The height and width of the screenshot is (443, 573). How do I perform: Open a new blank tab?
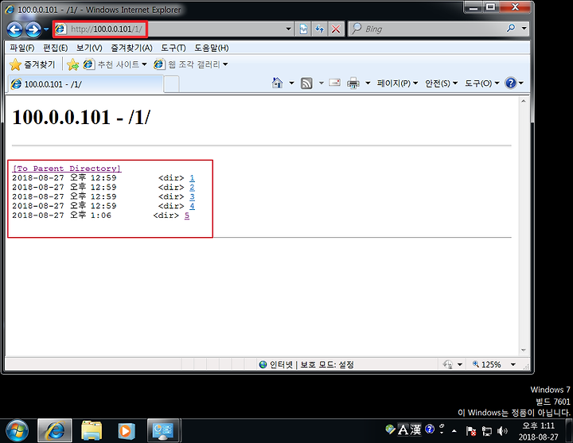171,84
